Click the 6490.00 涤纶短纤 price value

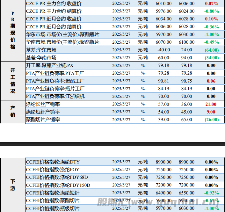(163, 193)
